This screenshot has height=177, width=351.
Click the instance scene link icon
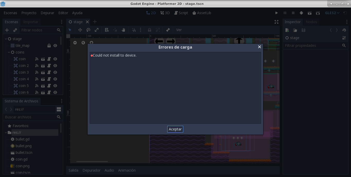pyautogui.click(x=15, y=30)
